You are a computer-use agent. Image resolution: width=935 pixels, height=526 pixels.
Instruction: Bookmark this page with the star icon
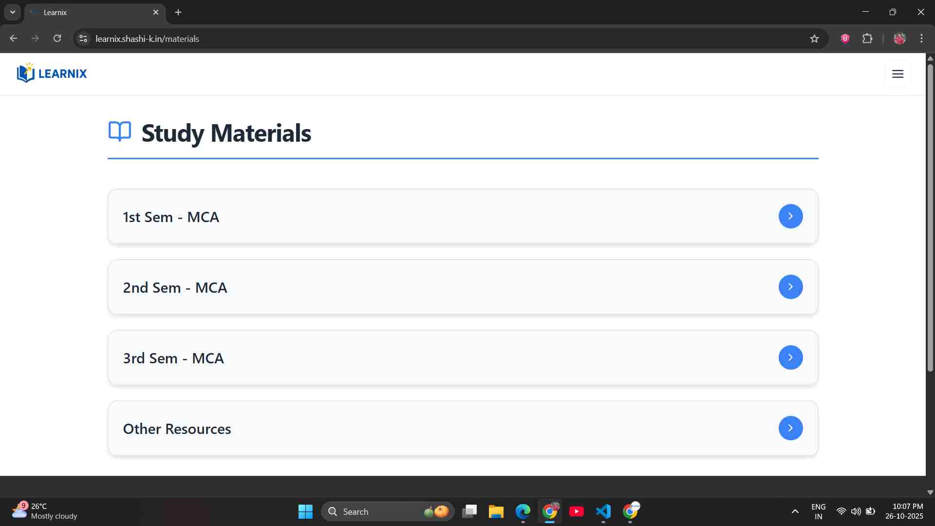click(x=814, y=39)
